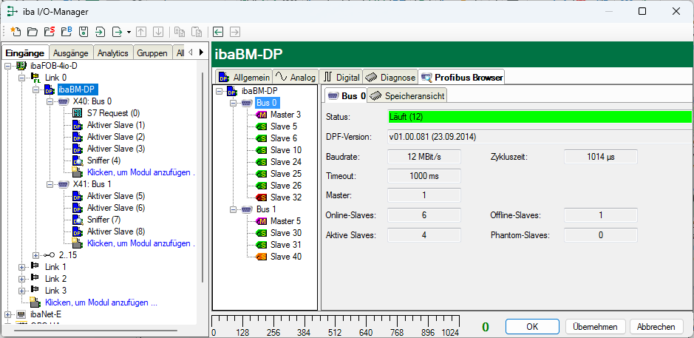
Task: Click the Save (floppy disk) toolbar icon
Action: [x=84, y=32]
